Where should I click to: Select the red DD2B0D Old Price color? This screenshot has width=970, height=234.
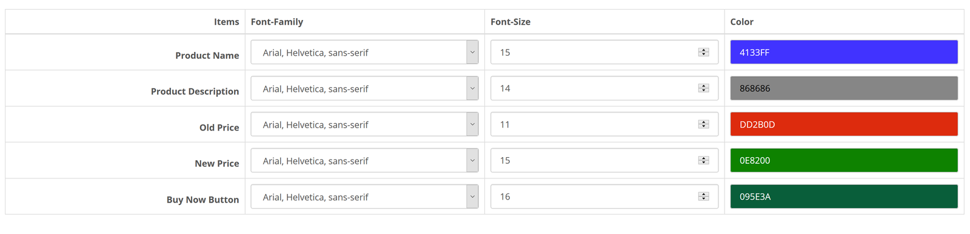(x=844, y=124)
